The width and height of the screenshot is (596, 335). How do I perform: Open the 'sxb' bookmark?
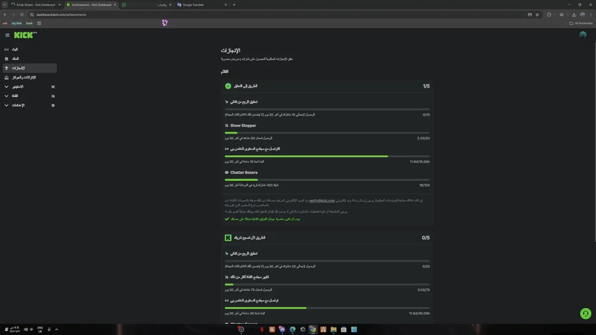click(5, 23)
